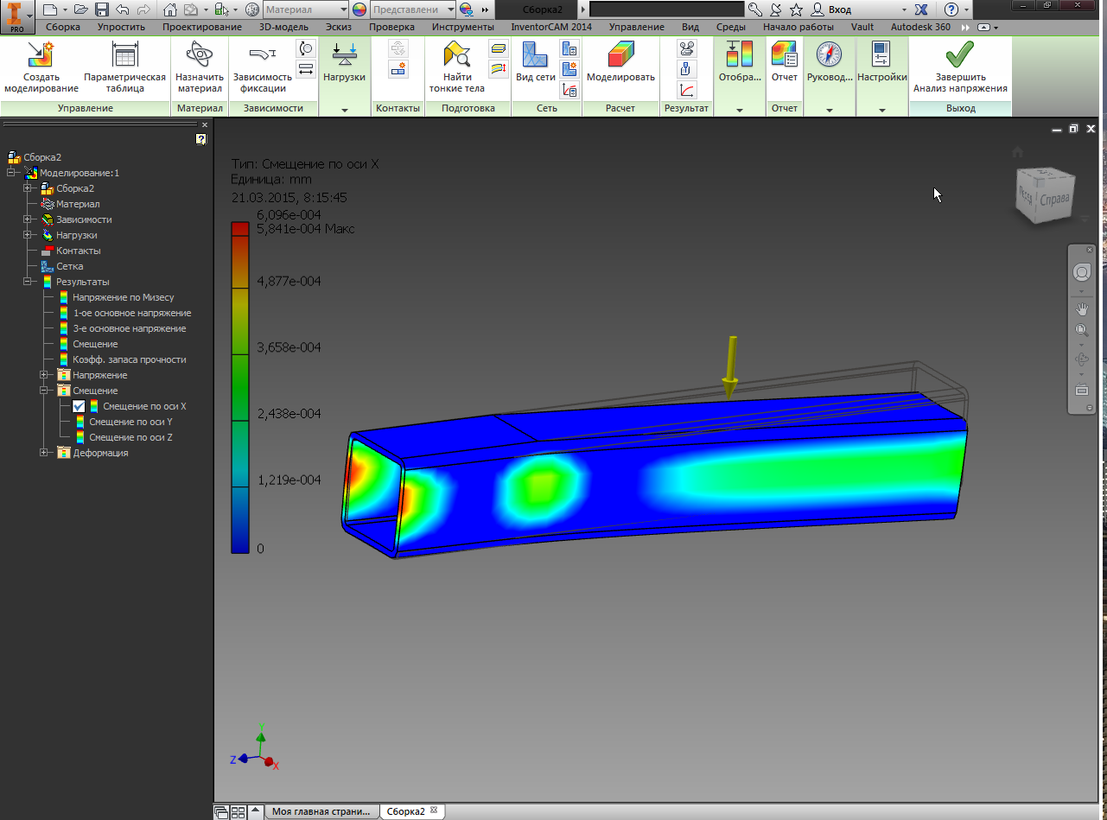This screenshot has width=1107, height=820.
Task: Click the save disk icon in quick access toolbar
Action: pos(102,10)
